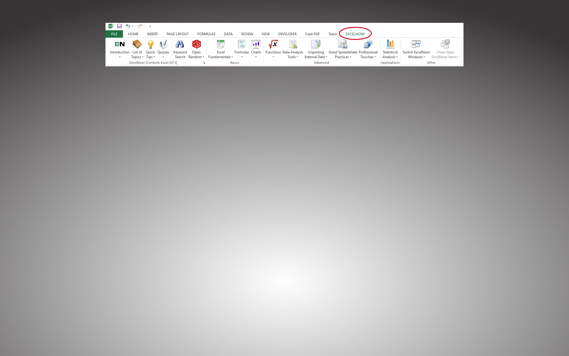Image resolution: width=569 pixels, height=356 pixels.
Task: Click the EXCELNOW! ribbon tab
Action: coord(355,34)
